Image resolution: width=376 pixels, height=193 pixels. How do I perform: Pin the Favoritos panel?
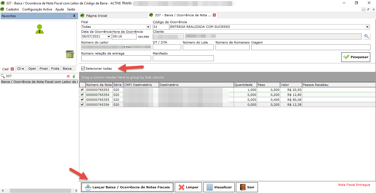coord(74,16)
